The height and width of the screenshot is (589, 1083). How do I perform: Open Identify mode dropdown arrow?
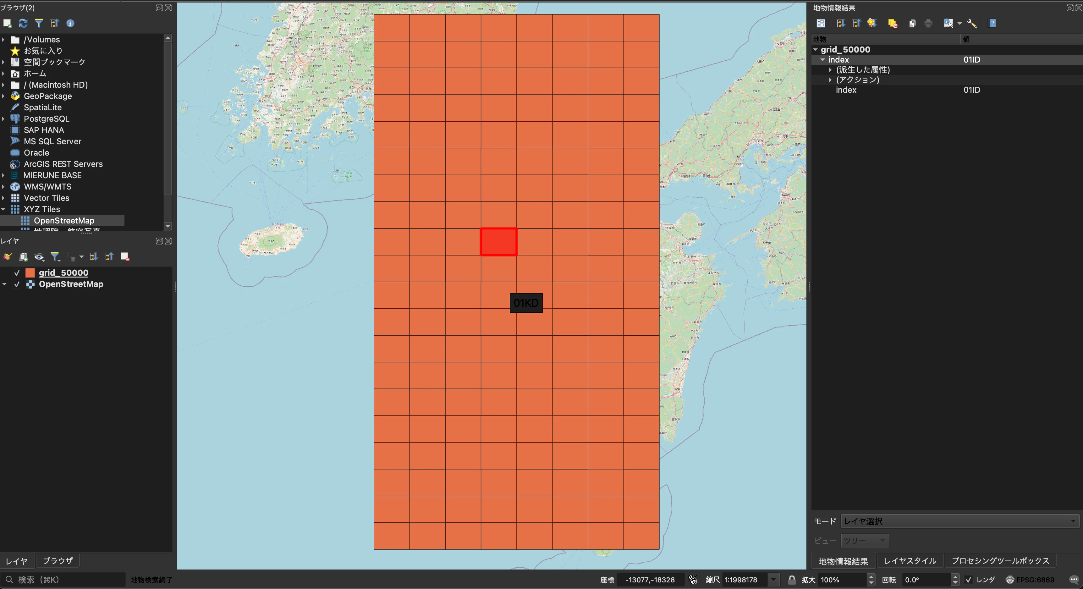click(x=960, y=23)
